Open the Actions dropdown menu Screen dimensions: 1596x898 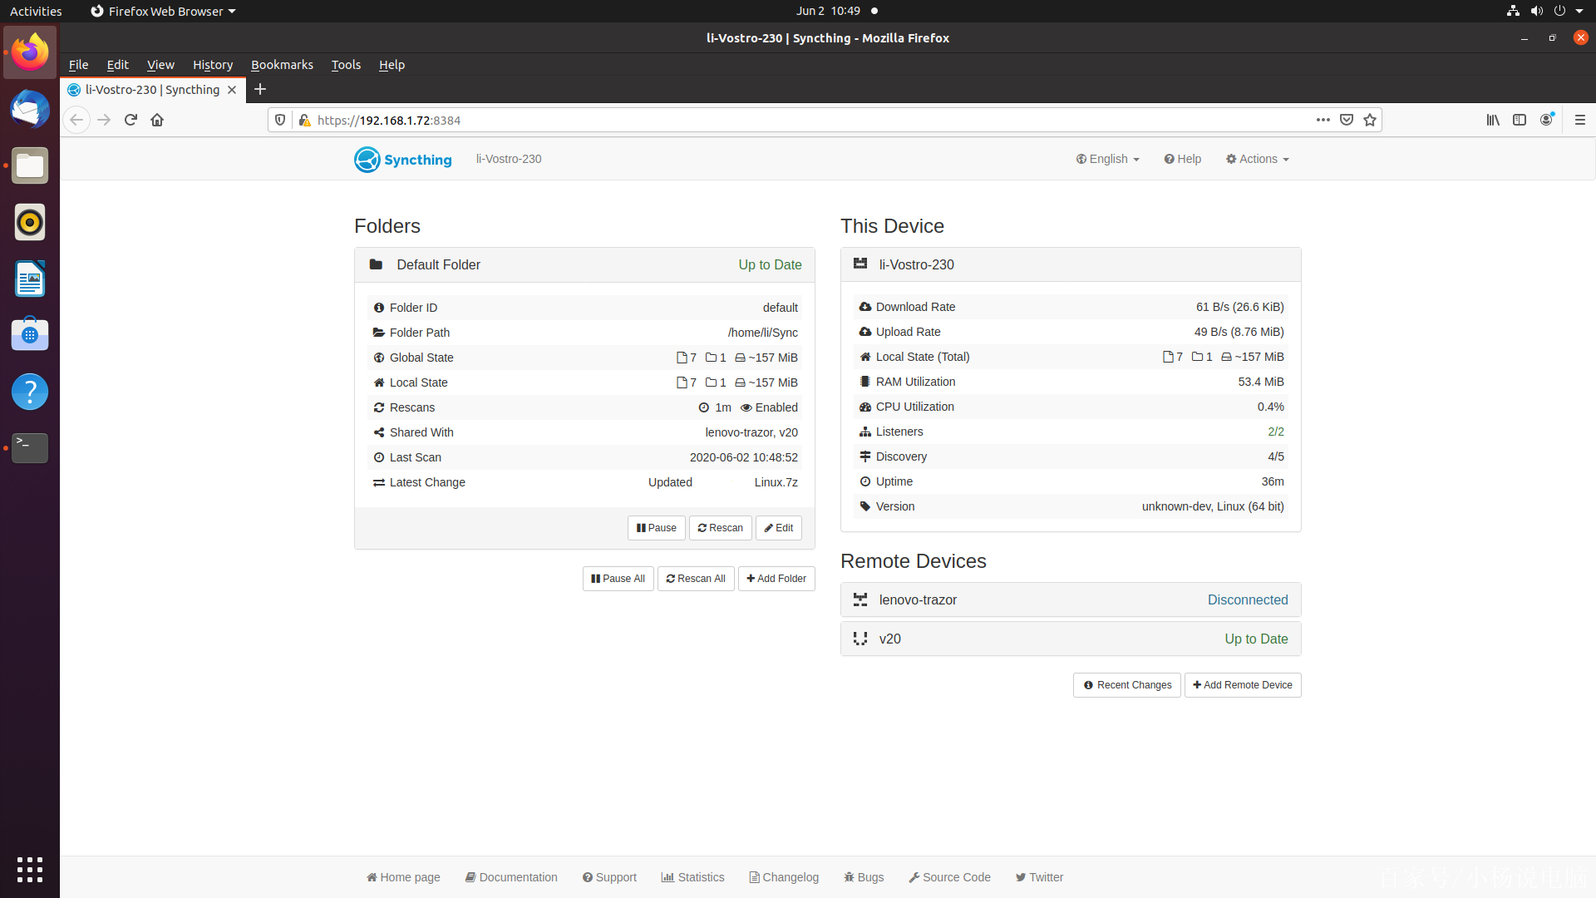1258,159
